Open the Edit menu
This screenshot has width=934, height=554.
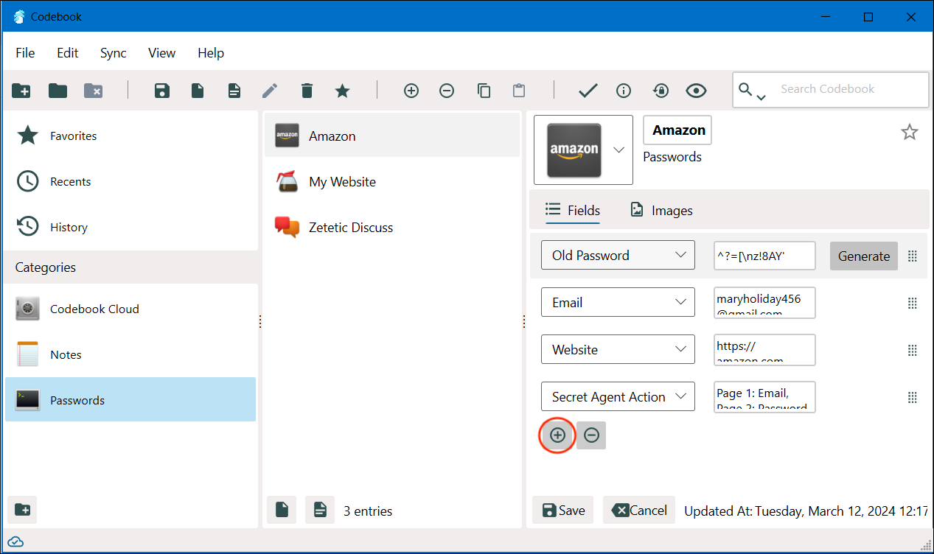tap(68, 53)
